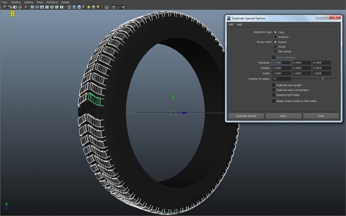
Task: Click the Select Camera icon in panel toolbar
Action: (5, 7)
